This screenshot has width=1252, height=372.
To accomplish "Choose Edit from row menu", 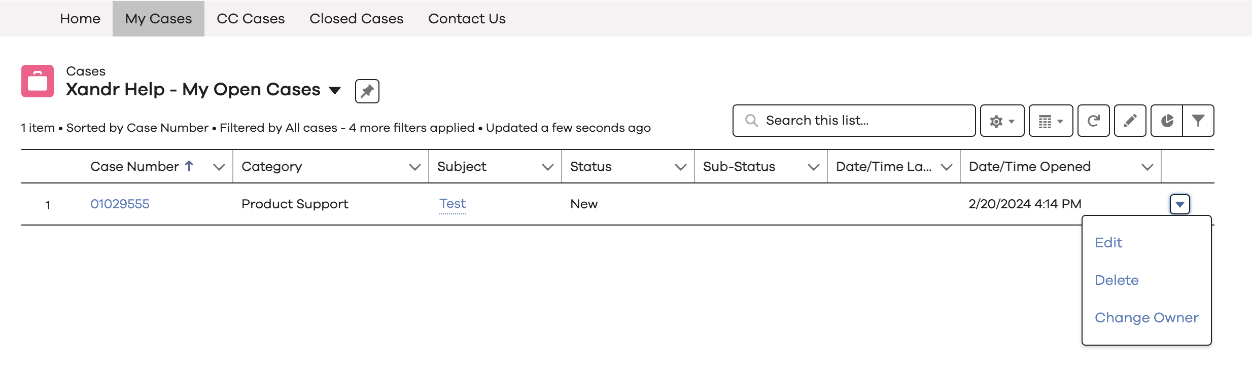I will coord(1108,243).
